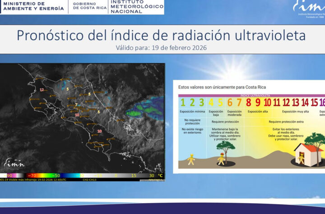Click the slide title about ultraviolet radiation forecast
The width and height of the screenshot is (325, 214).
tap(161, 36)
